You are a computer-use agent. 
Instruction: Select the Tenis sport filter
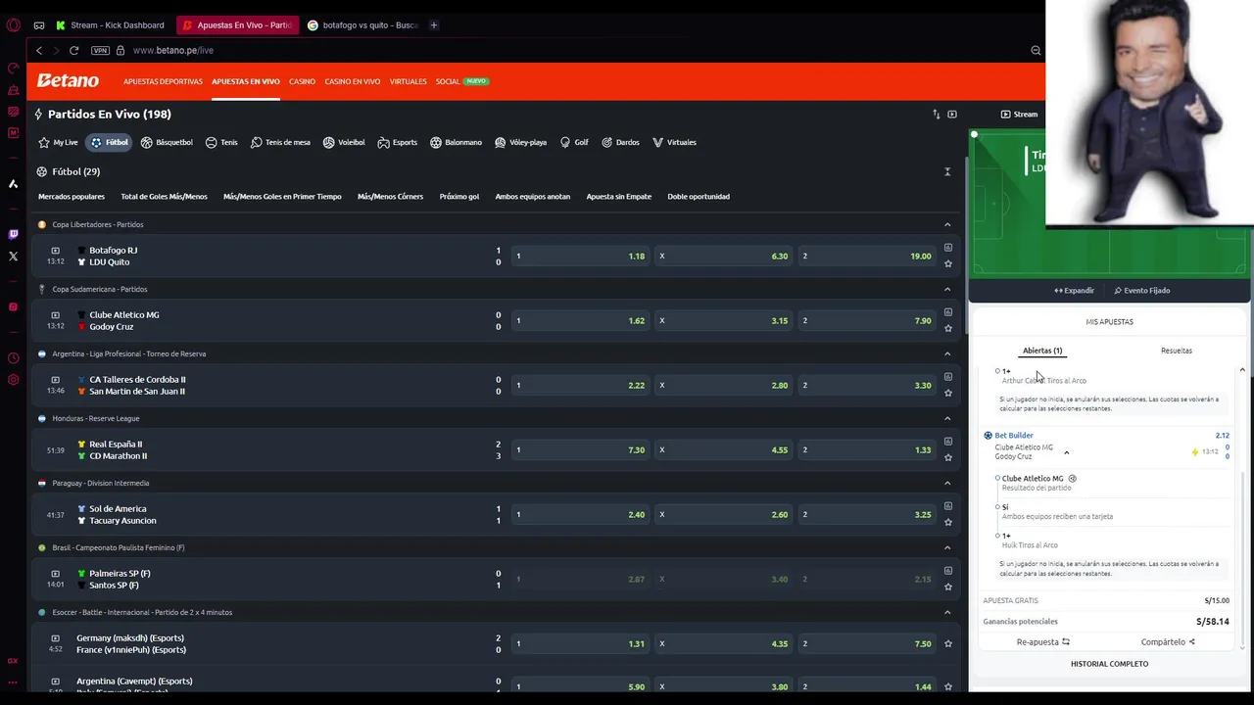point(221,142)
